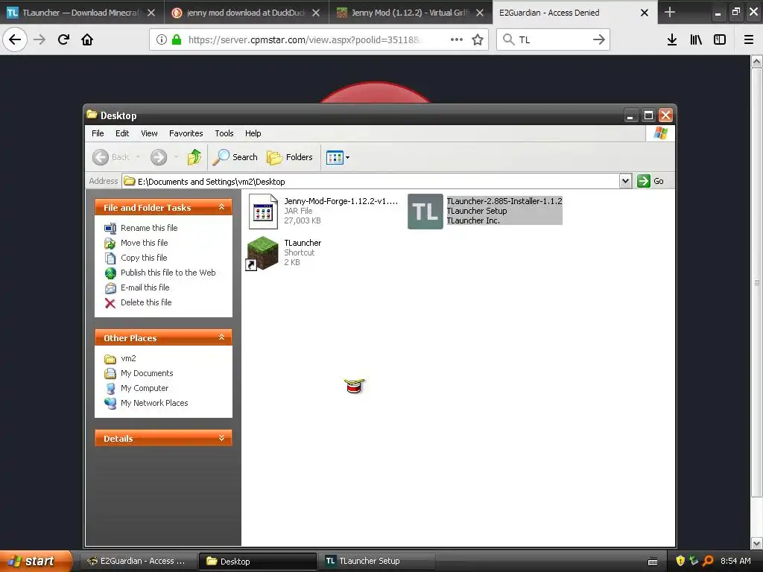The height and width of the screenshot is (572, 763).
Task: Open the Edit menu in Desktop window
Action: tap(122, 133)
